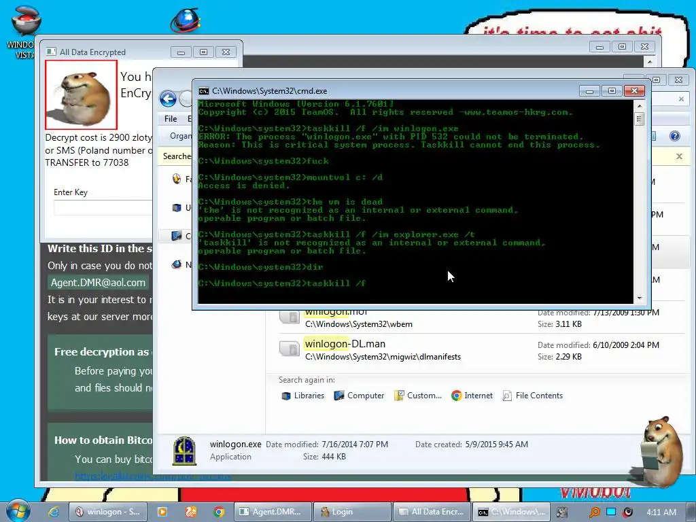The width and height of the screenshot is (696, 522).
Task: Open Google Chrome from the taskbar
Action: 219,512
